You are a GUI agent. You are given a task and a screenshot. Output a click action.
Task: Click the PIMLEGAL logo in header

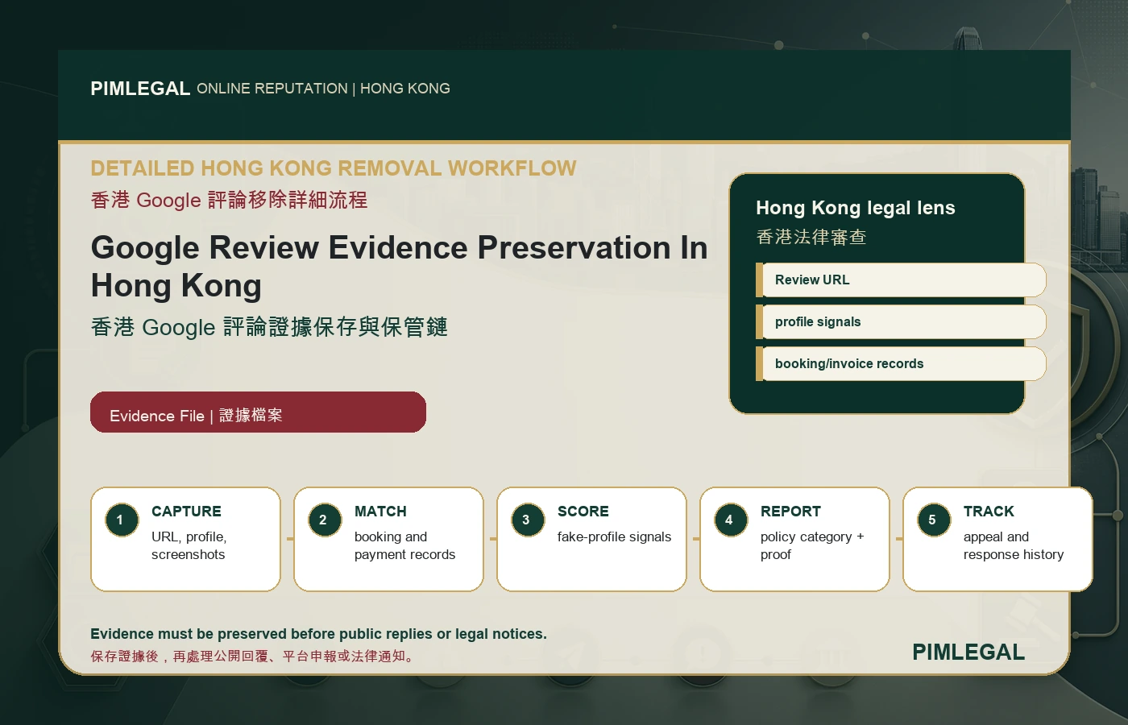[140, 89]
